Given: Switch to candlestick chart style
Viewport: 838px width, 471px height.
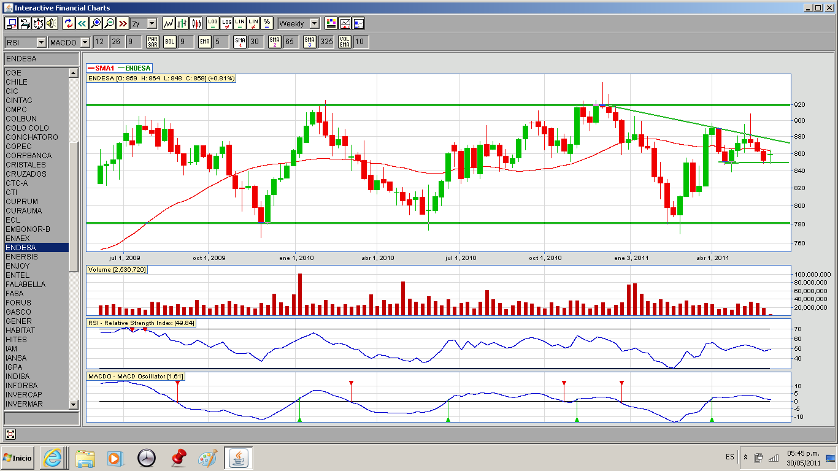Looking at the screenshot, I should click(196, 23).
